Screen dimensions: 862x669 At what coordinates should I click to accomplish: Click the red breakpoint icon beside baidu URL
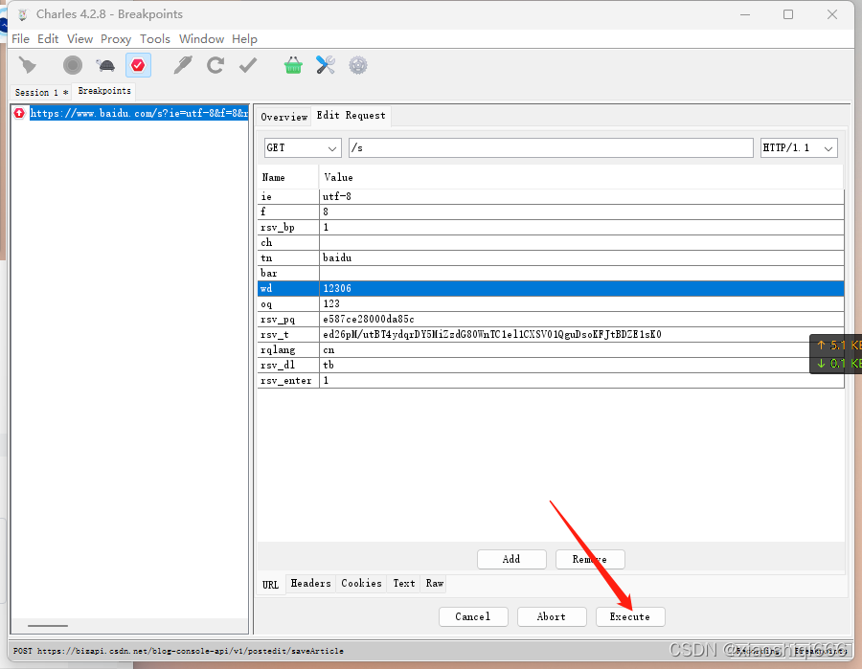point(20,113)
